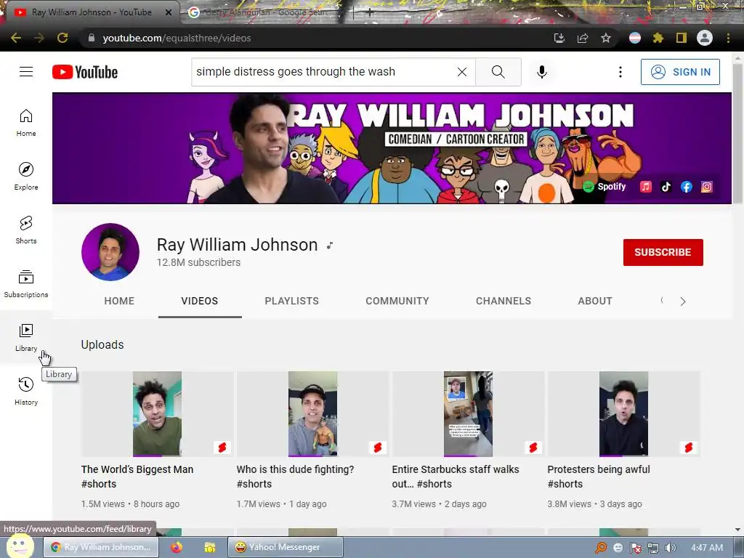Click the YouTube logo
744x558 pixels.
pos(85,72)
